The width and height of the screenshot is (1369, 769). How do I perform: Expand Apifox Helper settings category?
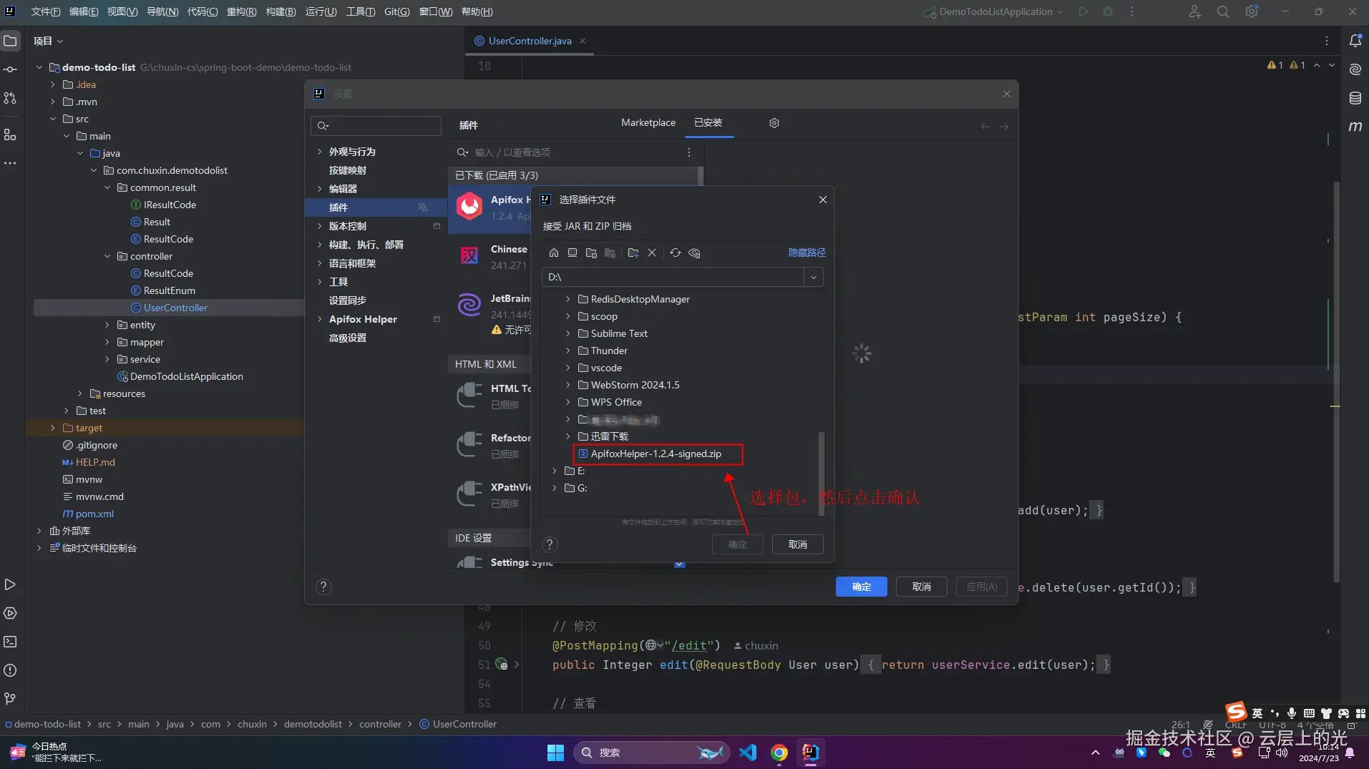point(319,319)
